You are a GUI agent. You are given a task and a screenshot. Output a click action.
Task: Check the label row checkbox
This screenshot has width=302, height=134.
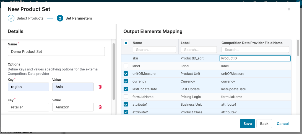(x=126, y=66)
